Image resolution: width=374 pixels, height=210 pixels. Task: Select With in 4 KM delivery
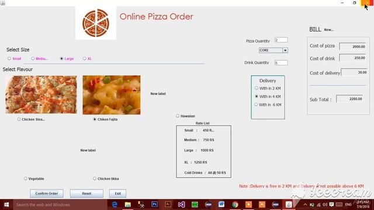[268, 96]
